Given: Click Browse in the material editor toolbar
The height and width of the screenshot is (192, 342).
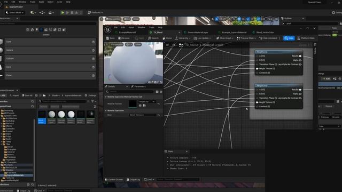Looking at the screenshot, I should pyautogui.click(x=124, y=38).
